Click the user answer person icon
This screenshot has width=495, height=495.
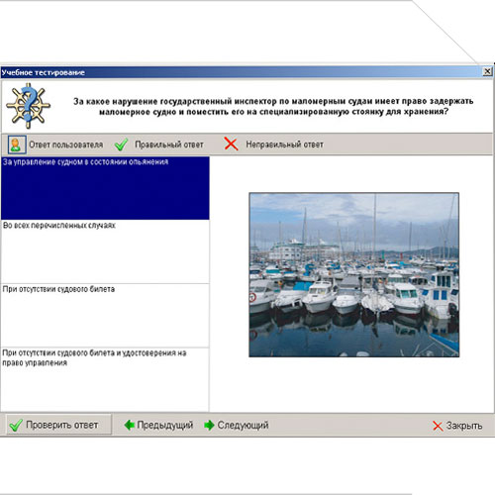tap(16, 145)
